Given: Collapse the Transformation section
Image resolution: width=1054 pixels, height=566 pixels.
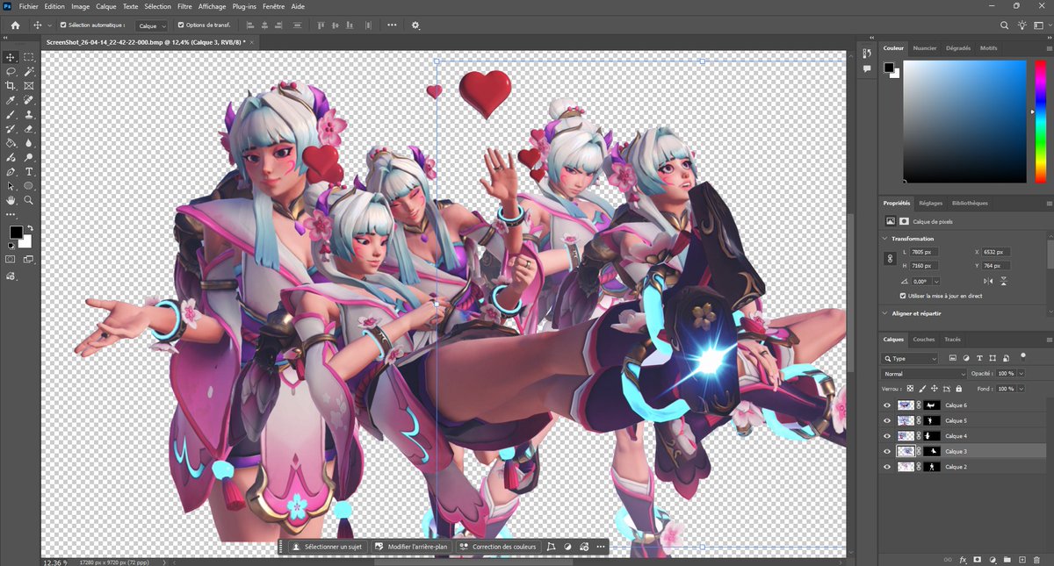Looking at the screenshot, I should coord(885,239).
